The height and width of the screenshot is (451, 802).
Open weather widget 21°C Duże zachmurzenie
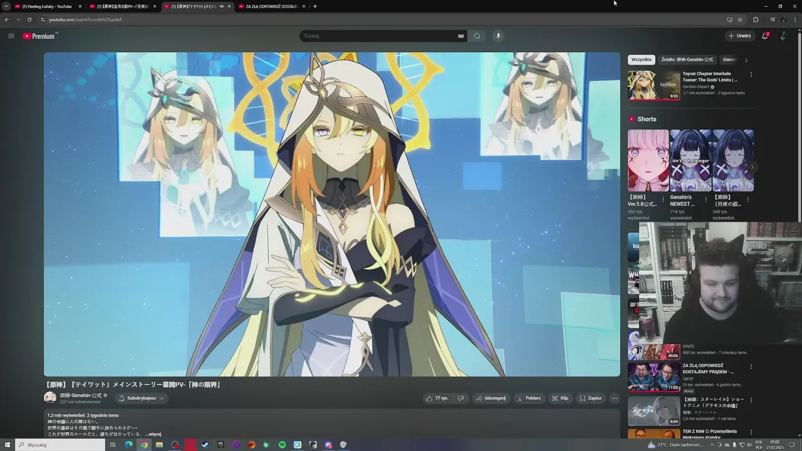677,445
